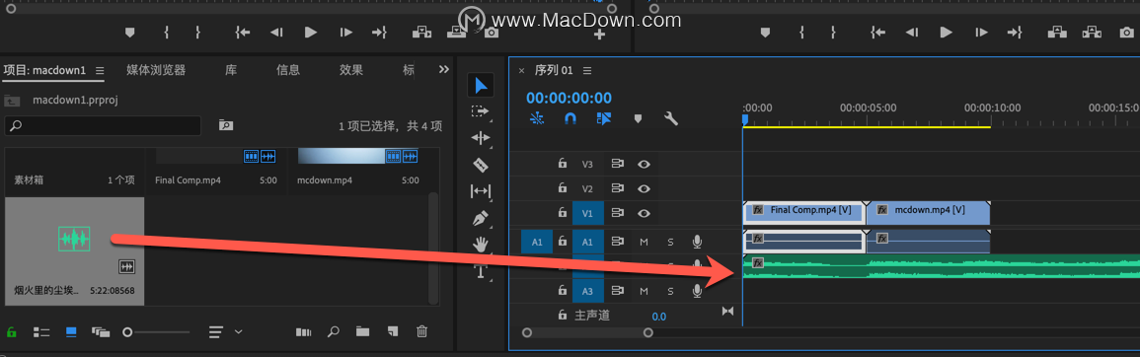Hide track V1 with its eye icon
Image resolution: width=1140 pixels, height=357 pixels.
pos(644,213)
